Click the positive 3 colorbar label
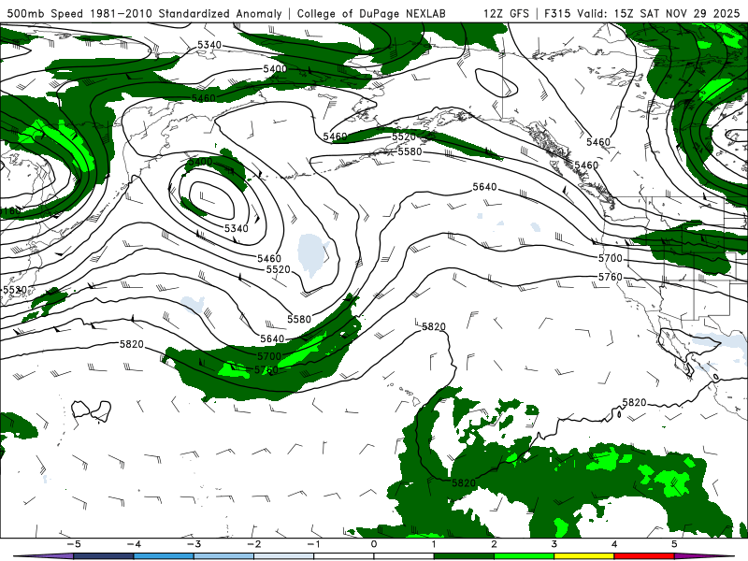 (554, 544)
